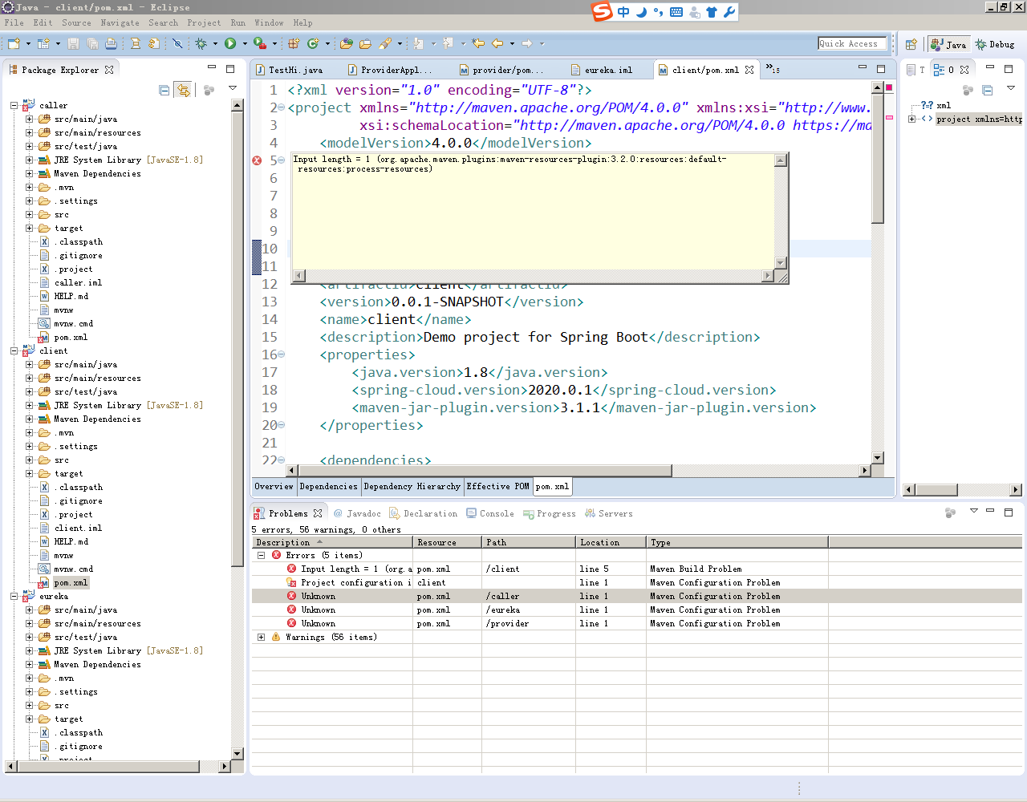
Task: Click the New Java Class green icon
Action: pos(313,43)
